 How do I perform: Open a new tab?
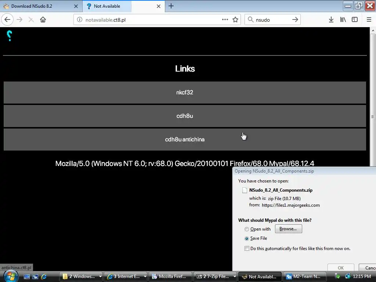171,6
